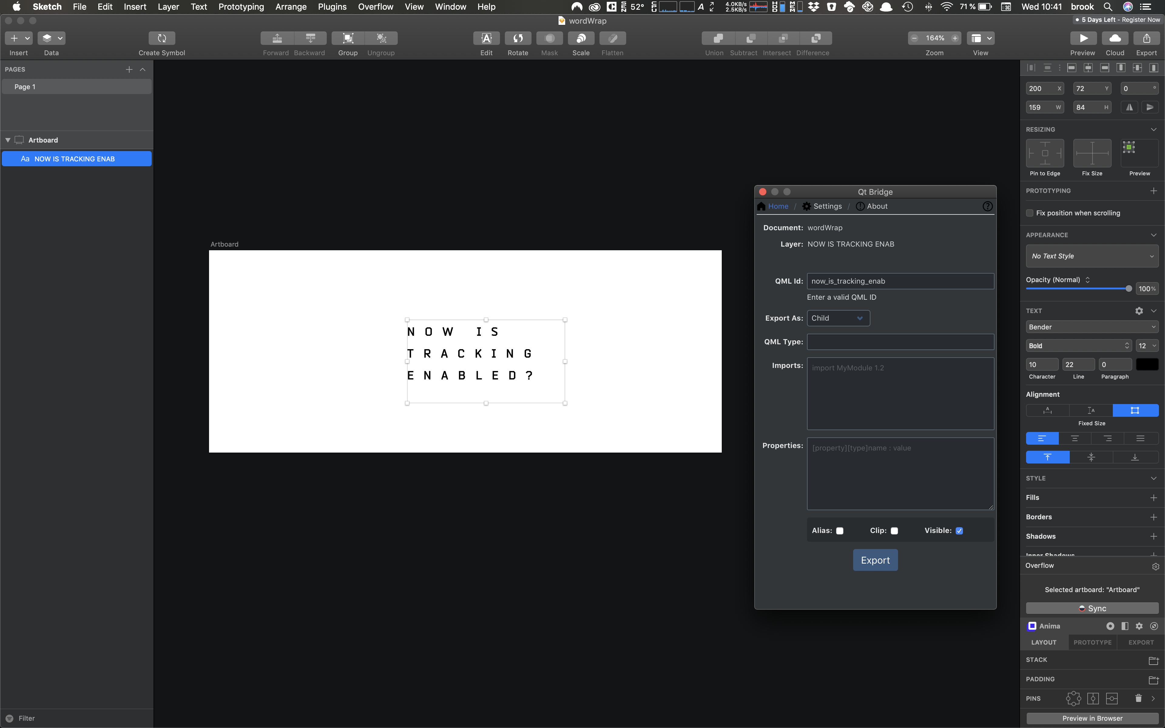Screen dimensions: 1165x728
Task: Toggle the Clip checkbox
Action: 894,531
